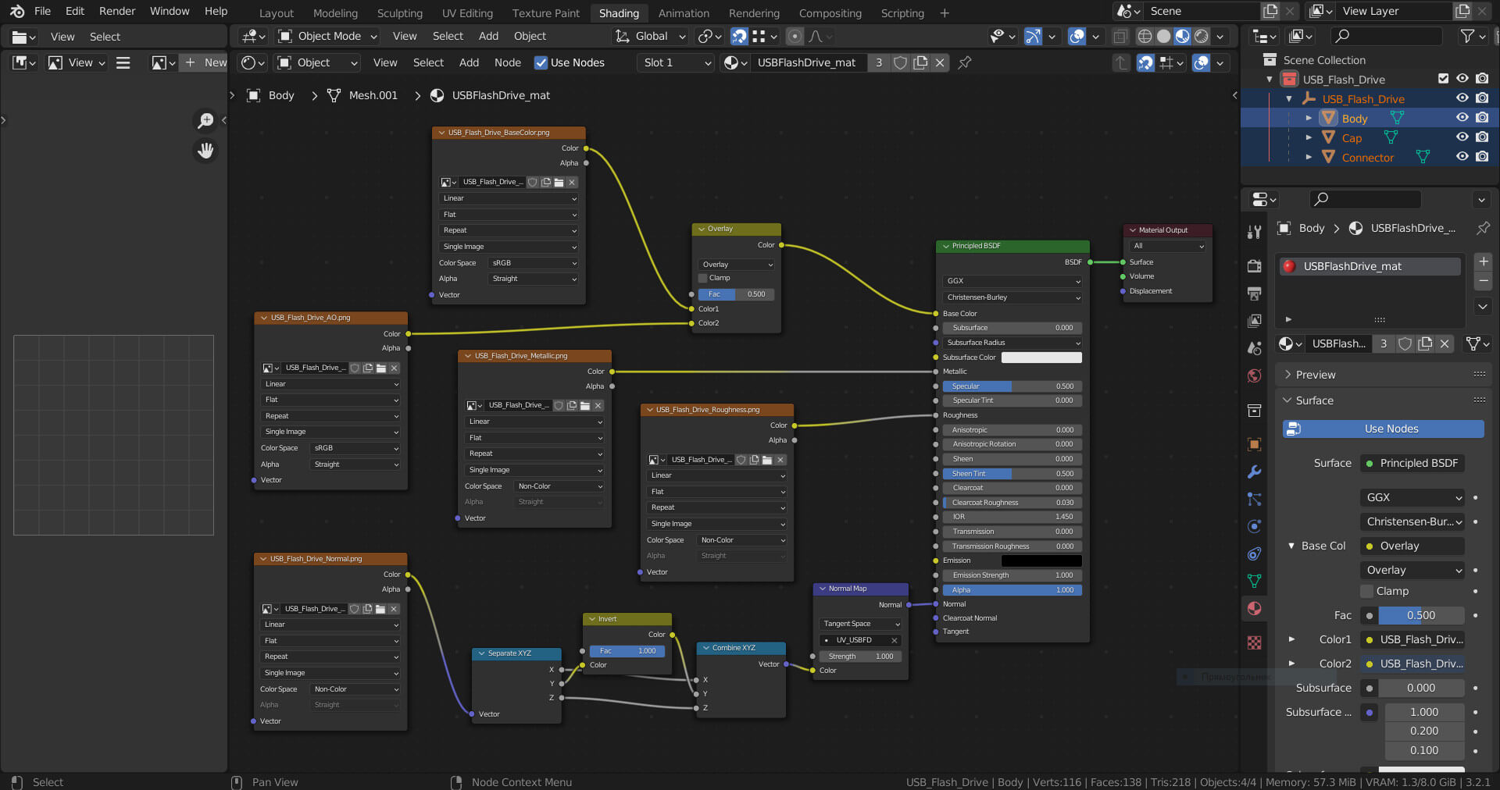Expand the Preview panel in material properties
1500x790 pixels.
pos(1316,375)
